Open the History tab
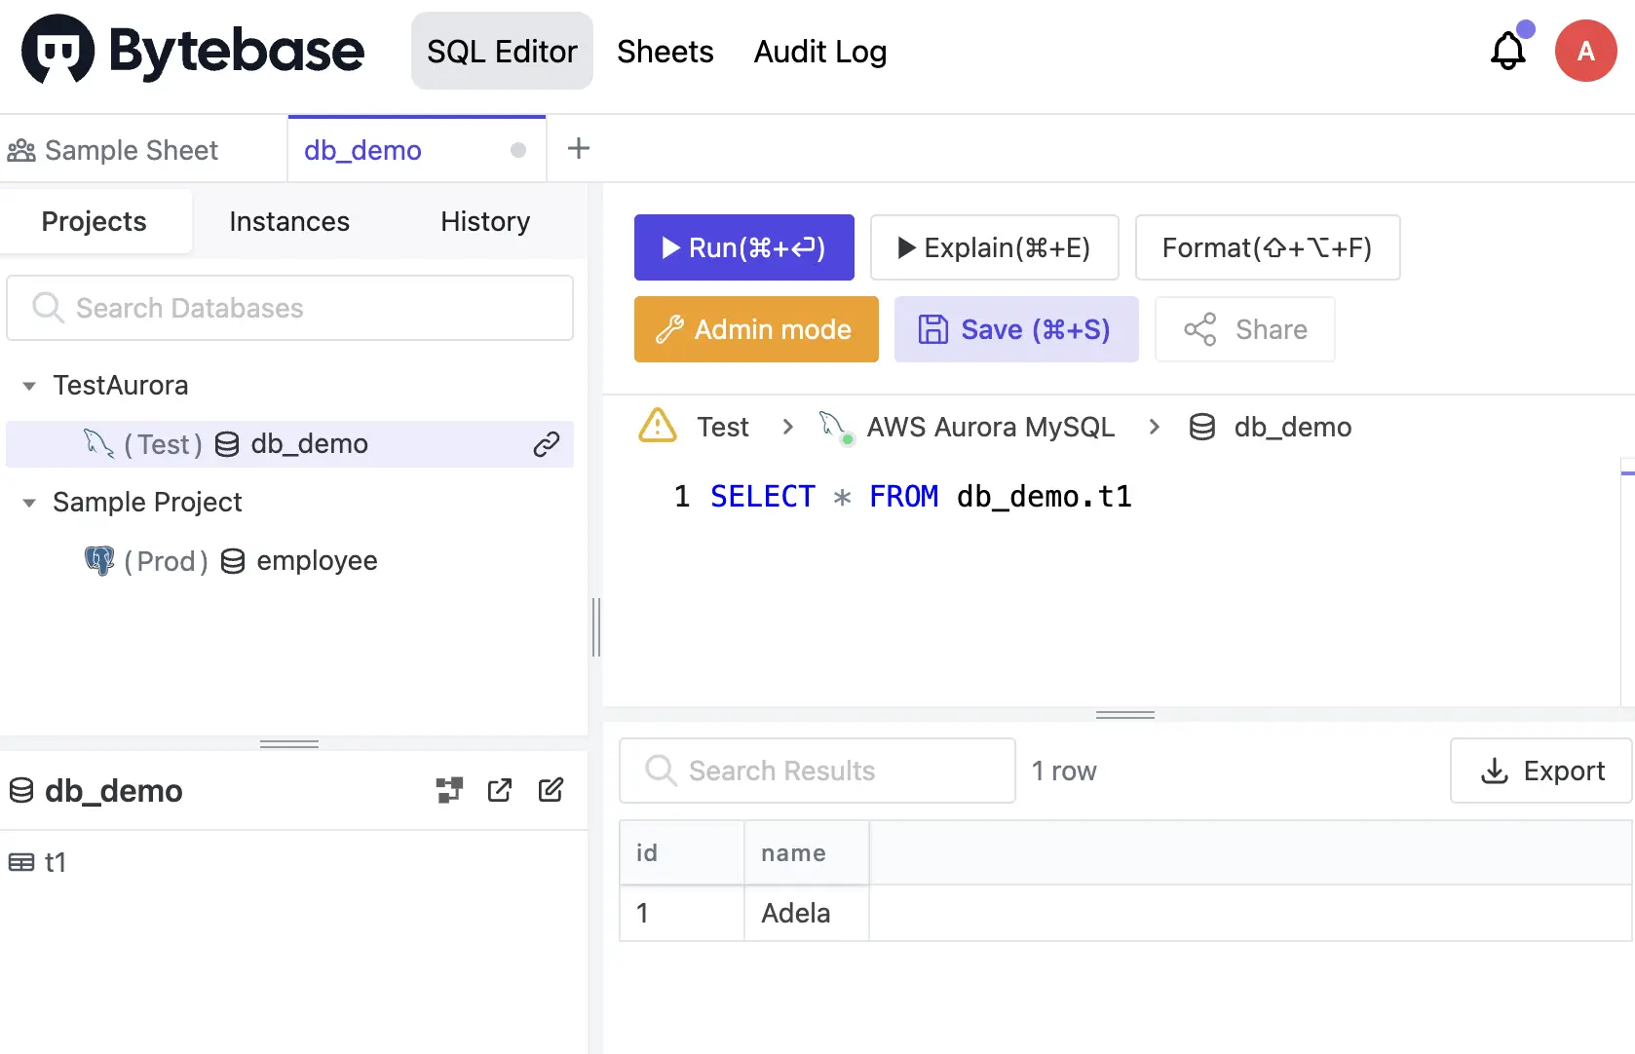The image size is (1635, 1054). tap(485, 221)
